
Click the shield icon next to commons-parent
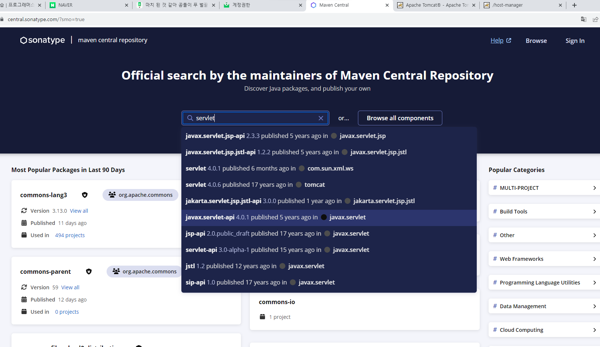coord(89,272)
